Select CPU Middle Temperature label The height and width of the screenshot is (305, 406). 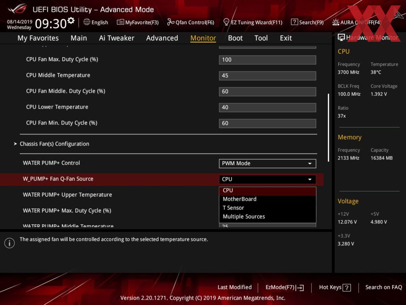pos(58,75)
